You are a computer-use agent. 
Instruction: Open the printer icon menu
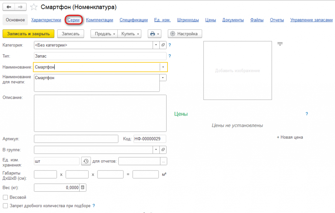154,34
